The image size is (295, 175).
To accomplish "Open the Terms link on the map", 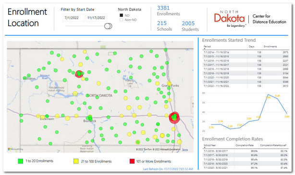I will 185,150.
